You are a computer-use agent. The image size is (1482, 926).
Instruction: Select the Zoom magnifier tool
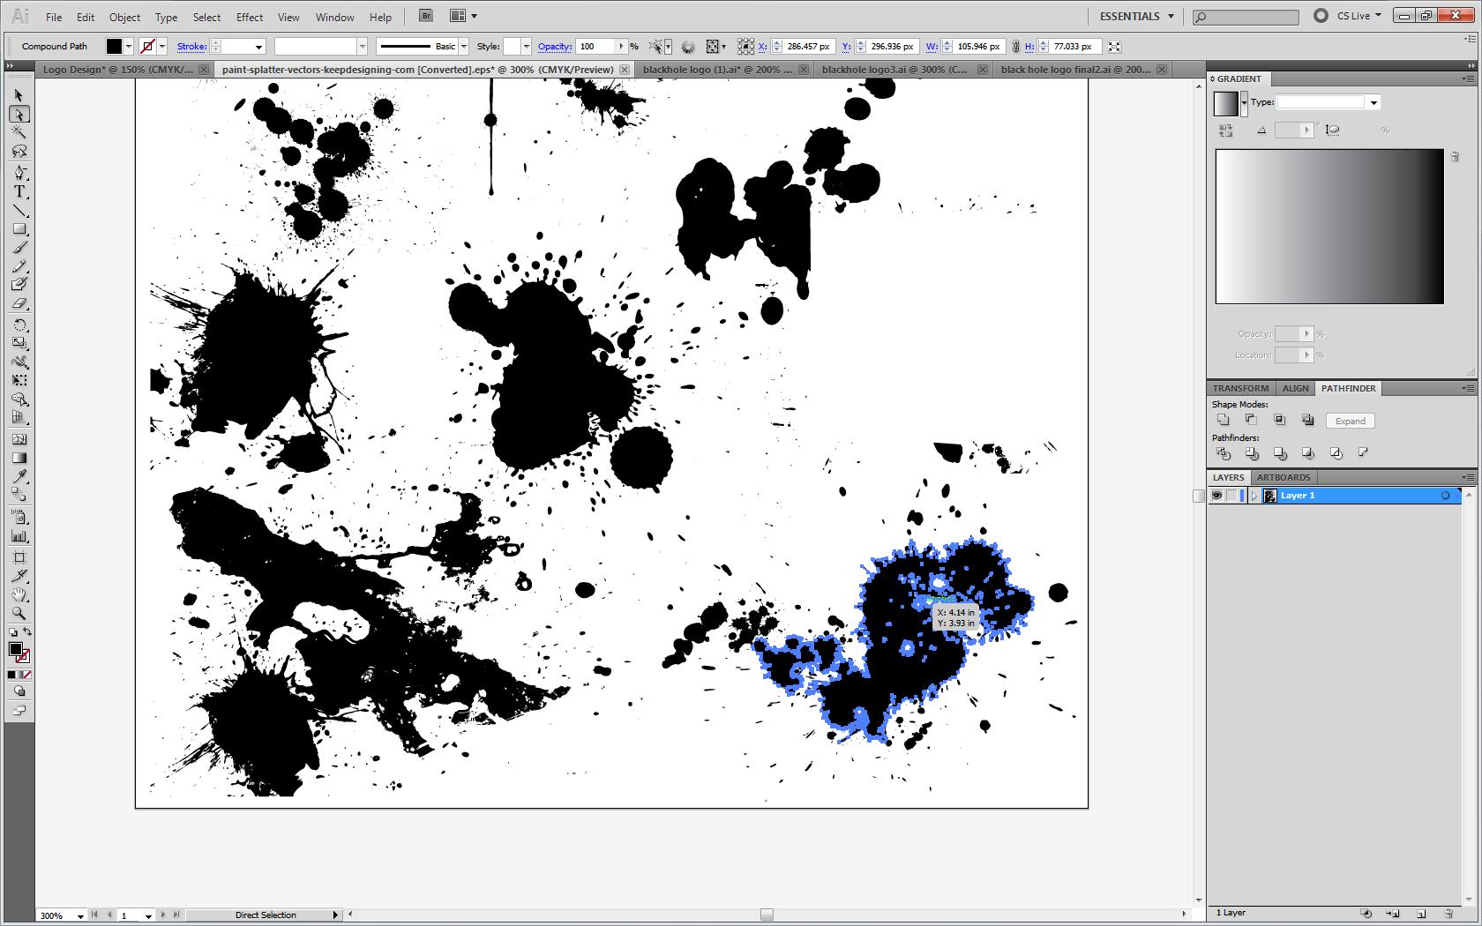[x=19, y=613]
